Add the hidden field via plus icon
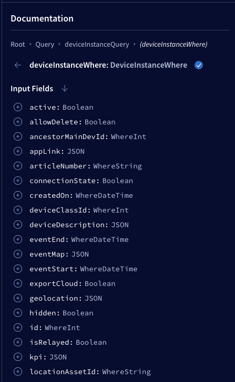The width and height of the screenshot is (235, 382). [18, 313]
